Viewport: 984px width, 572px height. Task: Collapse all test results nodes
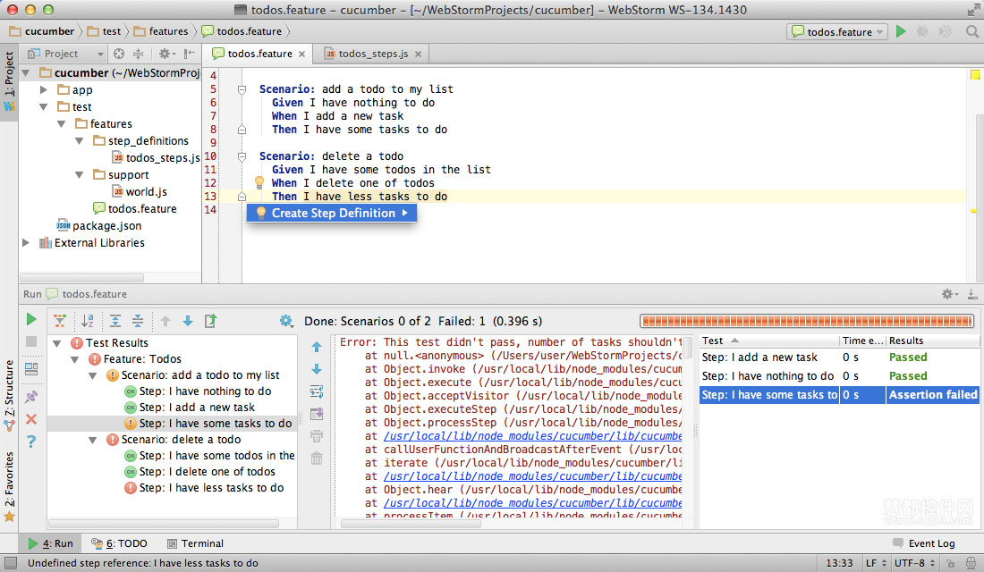138,321
